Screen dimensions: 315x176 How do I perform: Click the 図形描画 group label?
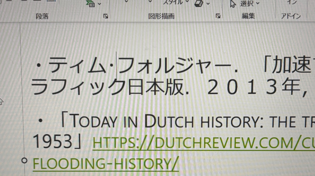(161, 16)
